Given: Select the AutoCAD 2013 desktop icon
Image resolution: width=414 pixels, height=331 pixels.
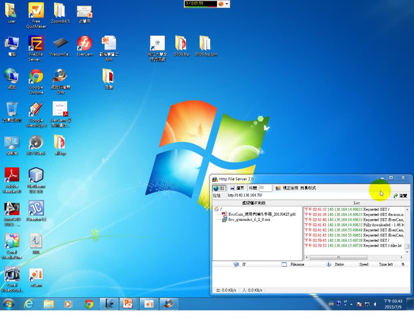Looking at the screenshot, I should (12, 214).
